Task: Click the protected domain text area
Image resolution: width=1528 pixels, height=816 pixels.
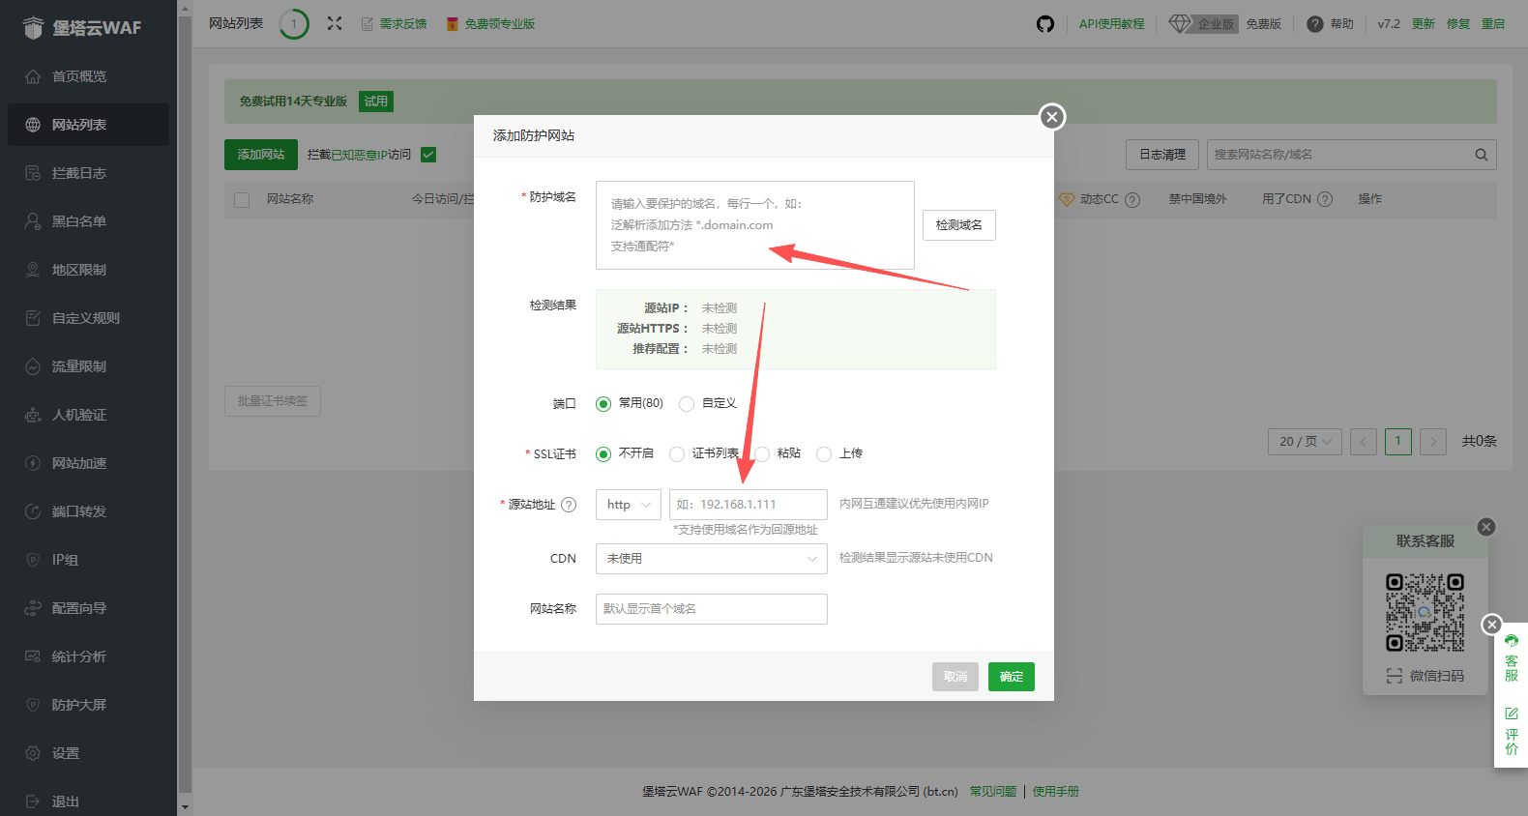Action: (x=755, y=225)
